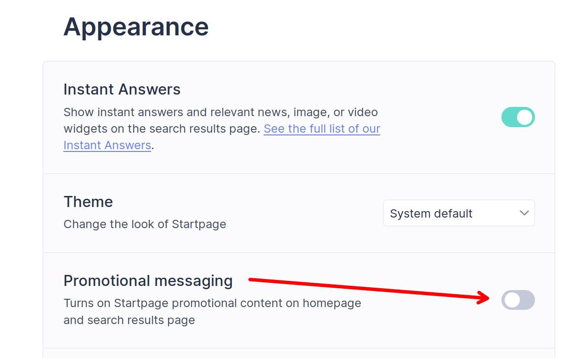
Task: Open "See the full list of our" link
Action: pos(321,129)
